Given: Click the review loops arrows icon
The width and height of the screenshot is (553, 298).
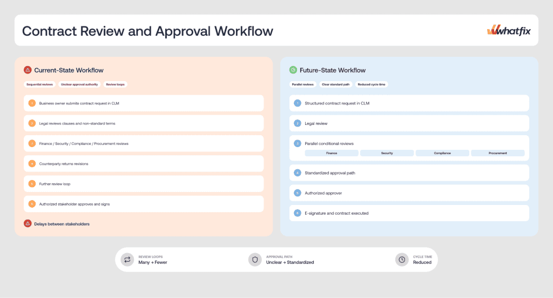Looking at the screenshot, I should tap(127, 260).
